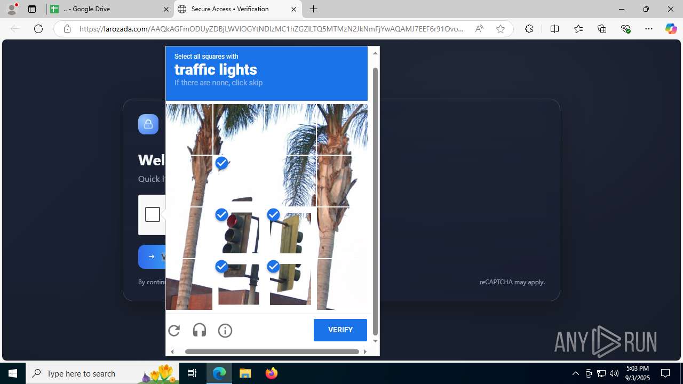Uncheck the selected sky tile in second row
This screenshot has height=384, width=683.
(x=239, y=181)
